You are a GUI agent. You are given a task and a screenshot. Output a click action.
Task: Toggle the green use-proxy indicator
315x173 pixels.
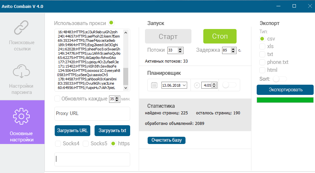[x=111, y=23]
